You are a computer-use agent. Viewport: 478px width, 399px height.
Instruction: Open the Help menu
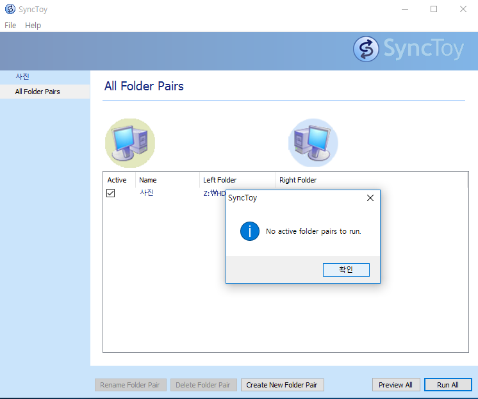(33, 26)
